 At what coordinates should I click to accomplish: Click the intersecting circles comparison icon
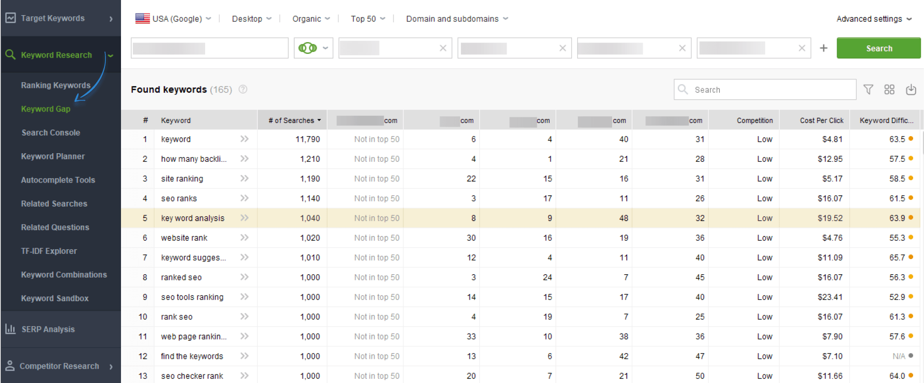pos(308,48)
